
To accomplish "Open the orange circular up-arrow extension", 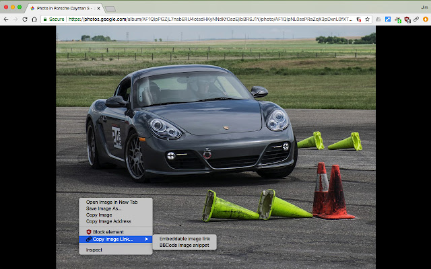I will click(426, 20).
